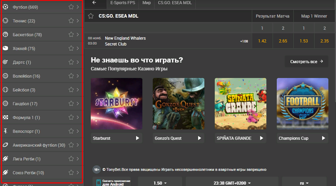
Task: Open Spiñata Grande game thumbnail
Action: [x=240, y=104]
